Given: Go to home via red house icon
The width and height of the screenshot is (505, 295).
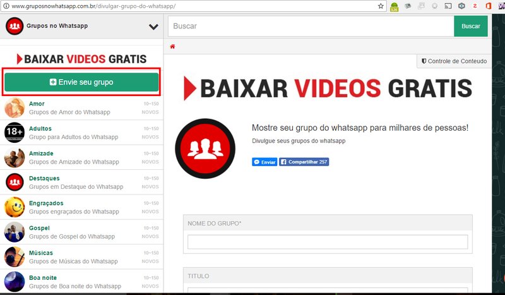Looking at the screenshot, I should pos(172,46).
